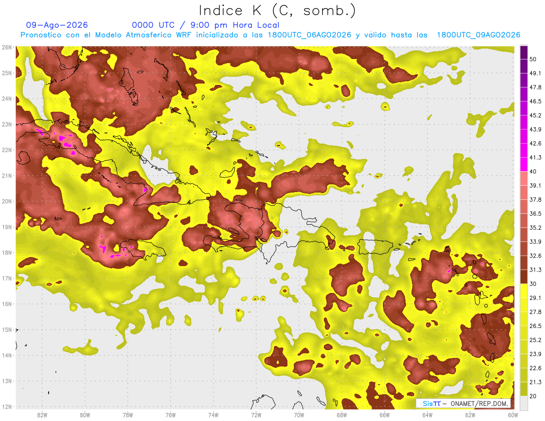Click the 62W longitude label
Image resolution: width=545 pixels, height=421 pixels.
coord(470,415)
